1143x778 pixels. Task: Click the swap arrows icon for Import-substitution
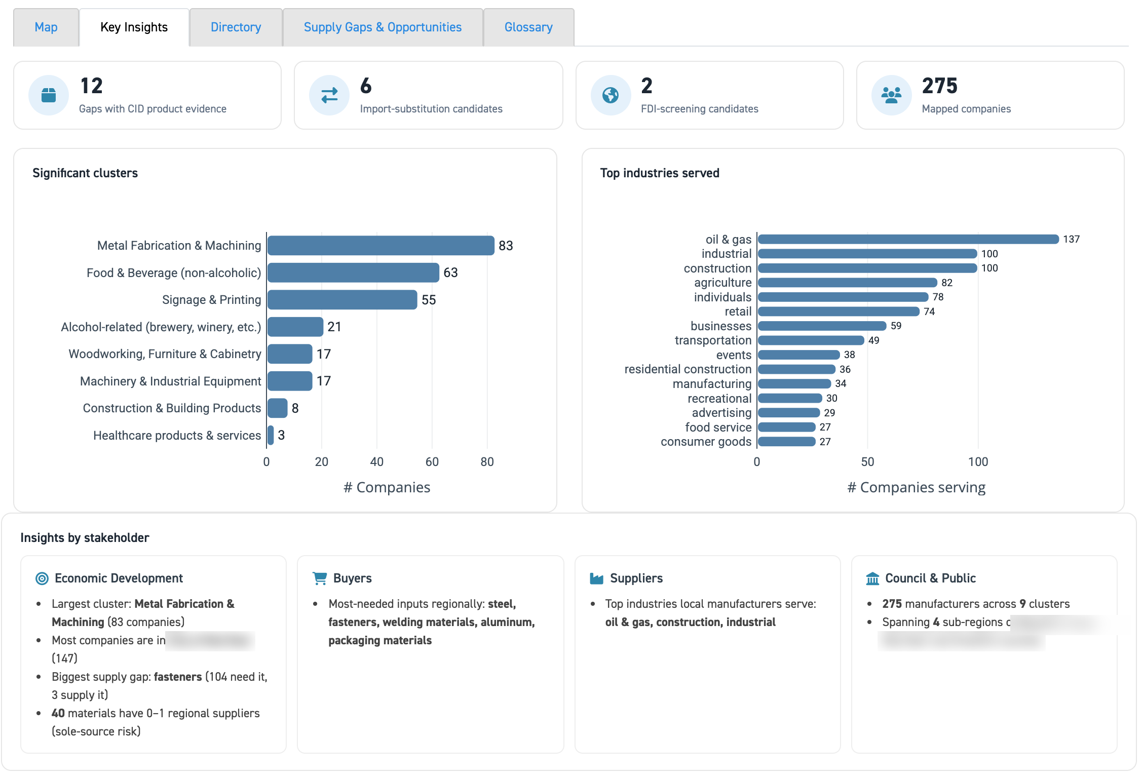coord(329,95)
